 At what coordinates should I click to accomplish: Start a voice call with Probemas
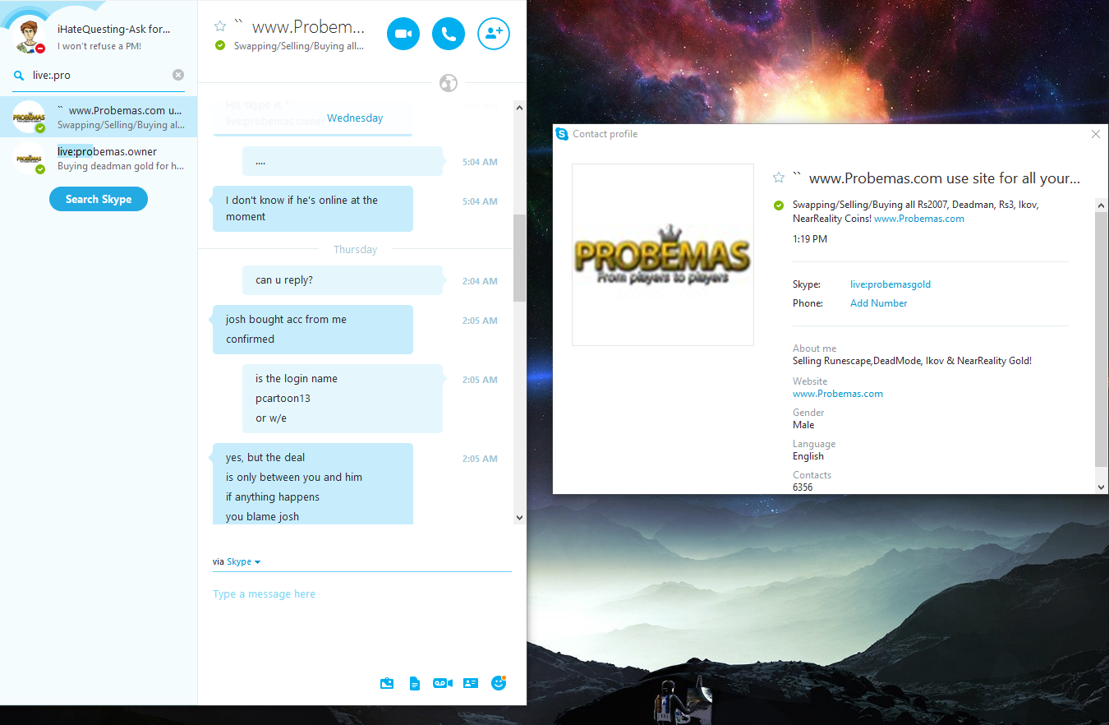tap(449, 34)
